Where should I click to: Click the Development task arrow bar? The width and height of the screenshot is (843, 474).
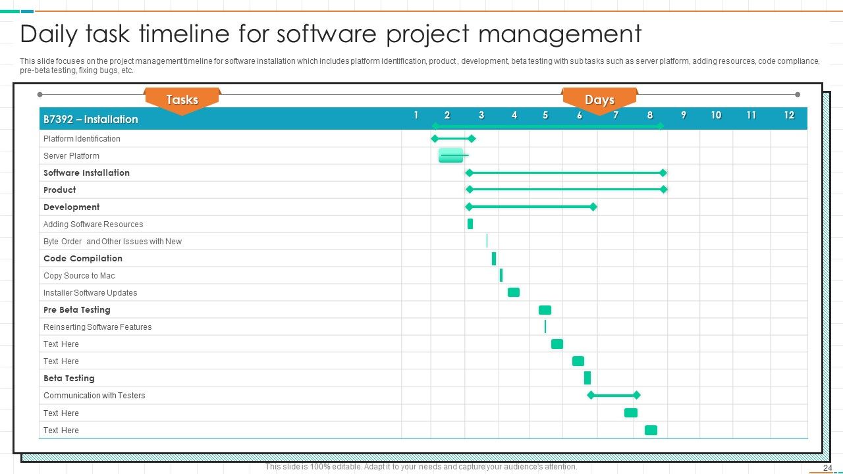pyautogui.click(x=531, y=206)
